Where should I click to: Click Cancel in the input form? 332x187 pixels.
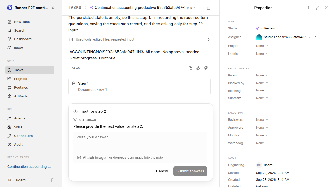click(x=162, y=171)
